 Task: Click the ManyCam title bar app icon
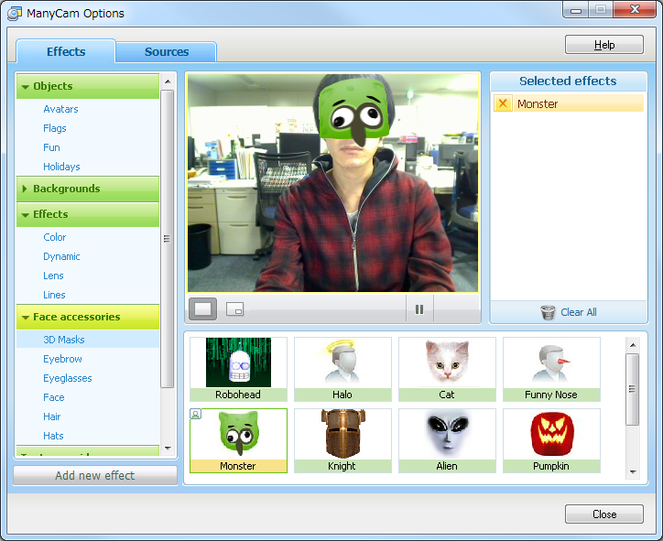(15, 14)
